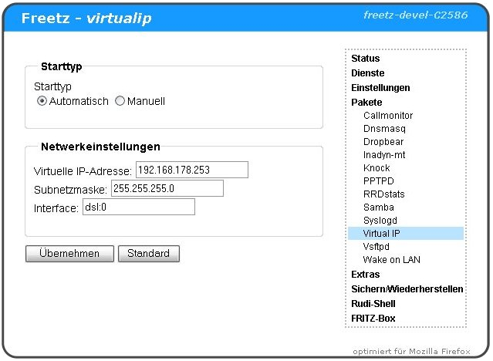Click the Virtuelle IP-Adresse input field
Screen dimensions: 493x361
coord(191,170)
